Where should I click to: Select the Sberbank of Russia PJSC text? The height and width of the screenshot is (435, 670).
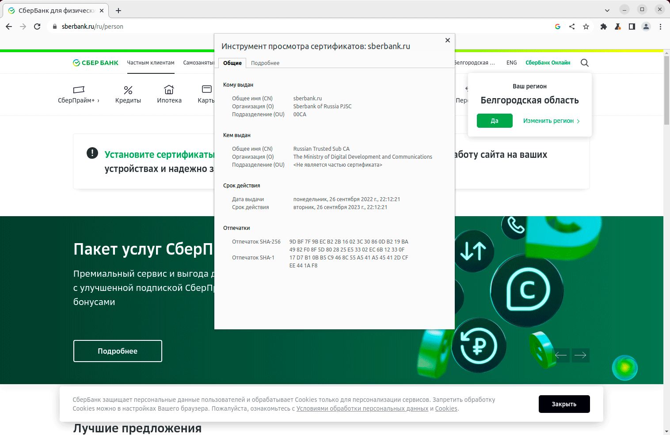tap(323, 107)
